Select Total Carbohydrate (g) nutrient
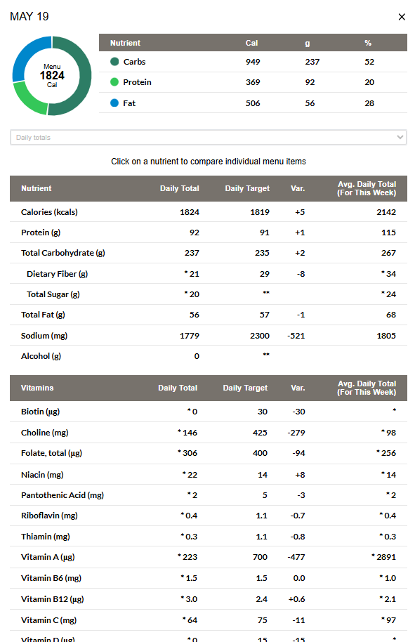Screen dimensions: 415x642 [209, 253]
